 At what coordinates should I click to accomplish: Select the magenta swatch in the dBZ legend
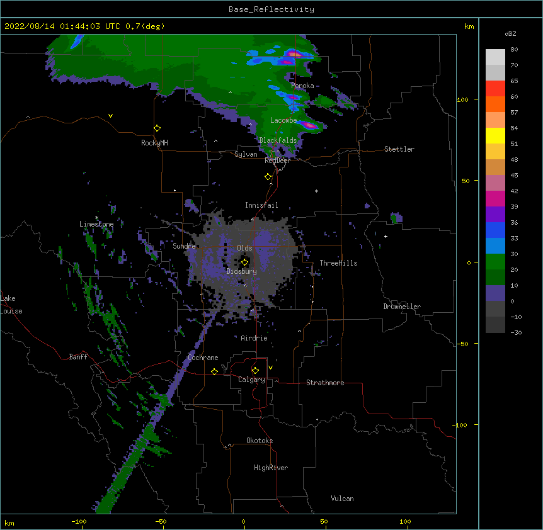pos(495,198)
